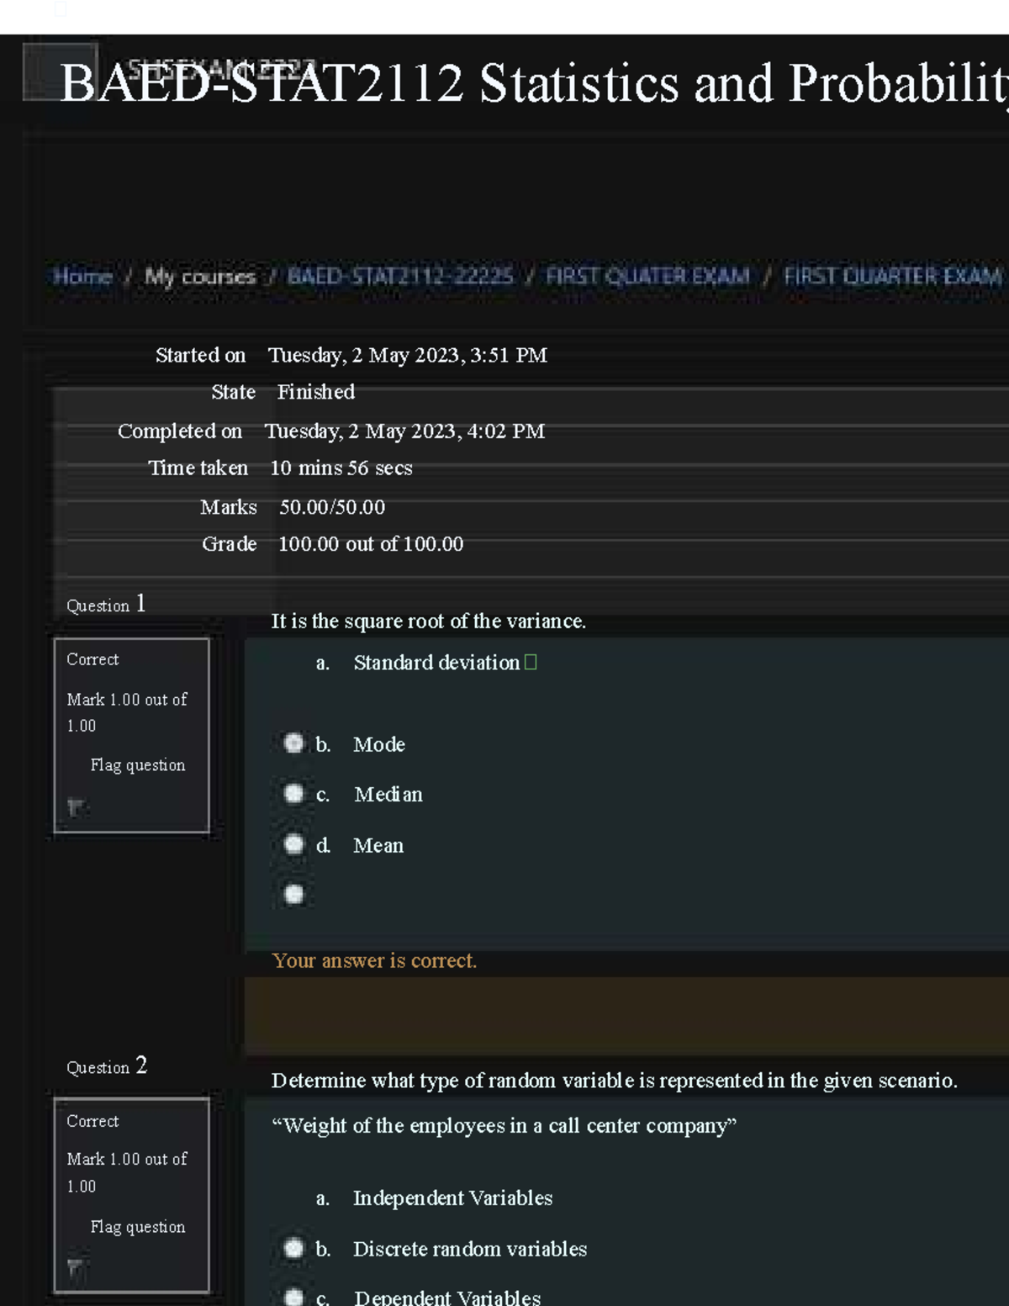Viewport: 1009px width, 1306px height.
Task: Select the radio button beside Mean
Action: 293,844
